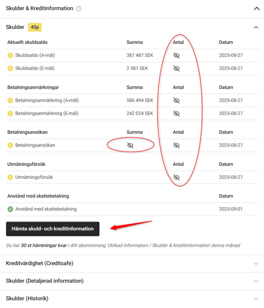Screen dimensions: 264x308
Task: Click the warning icon for Betalningsanmärkning (A-mål)
Action: point(10,100)
